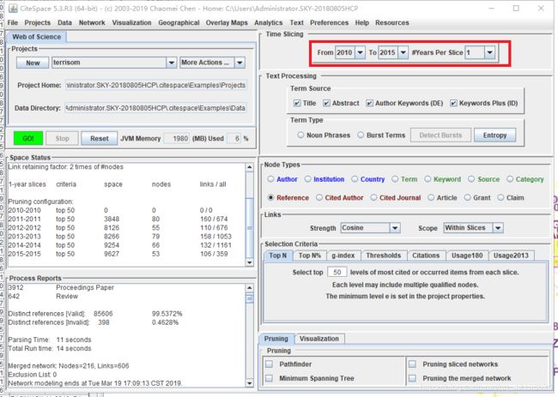This screenshot has height=397, width=558.
Task: Enable Pruning the merged network checkbox
Action: (x=412, y=378)
